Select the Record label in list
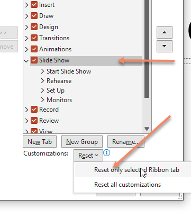The width and height of the screenshot is (191, 218). tap(49, 110)
